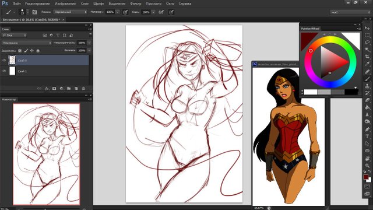Select the Zoom tool
The width and height of the screenshot is (373, 210).
point(367,166)
